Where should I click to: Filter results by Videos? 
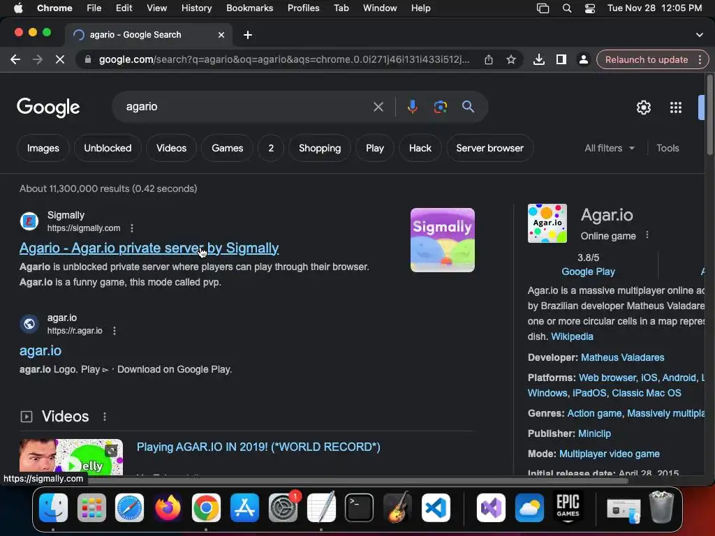point(171,148)
